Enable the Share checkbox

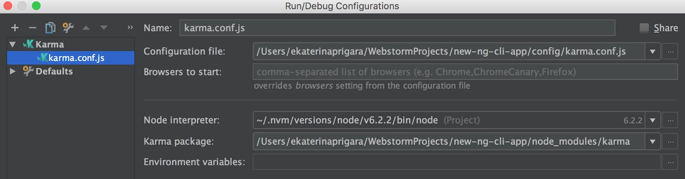[644, 28]
